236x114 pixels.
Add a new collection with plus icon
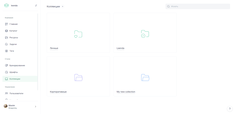click(63, 7)
